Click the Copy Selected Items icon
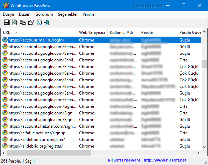 [23, 22]
